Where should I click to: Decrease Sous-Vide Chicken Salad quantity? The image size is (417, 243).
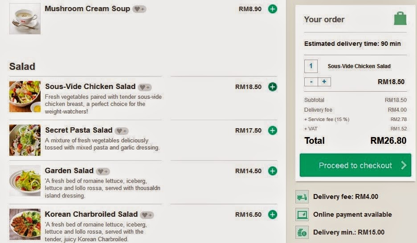tap(311, 82)
